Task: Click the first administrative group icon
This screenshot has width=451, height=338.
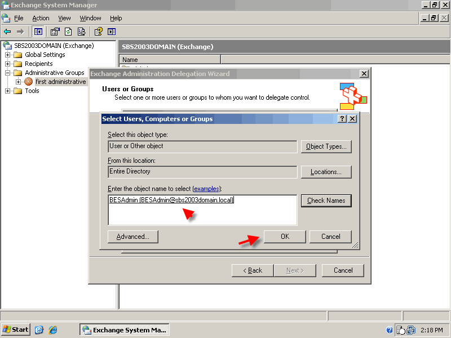Action: tap(28, 82)
